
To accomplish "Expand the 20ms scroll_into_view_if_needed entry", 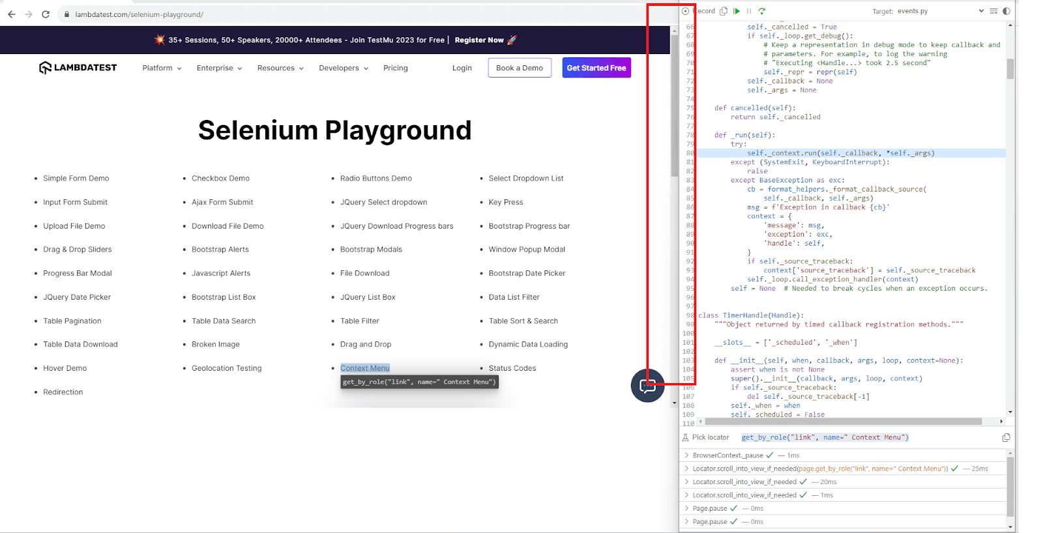I will tap(686, 482).
